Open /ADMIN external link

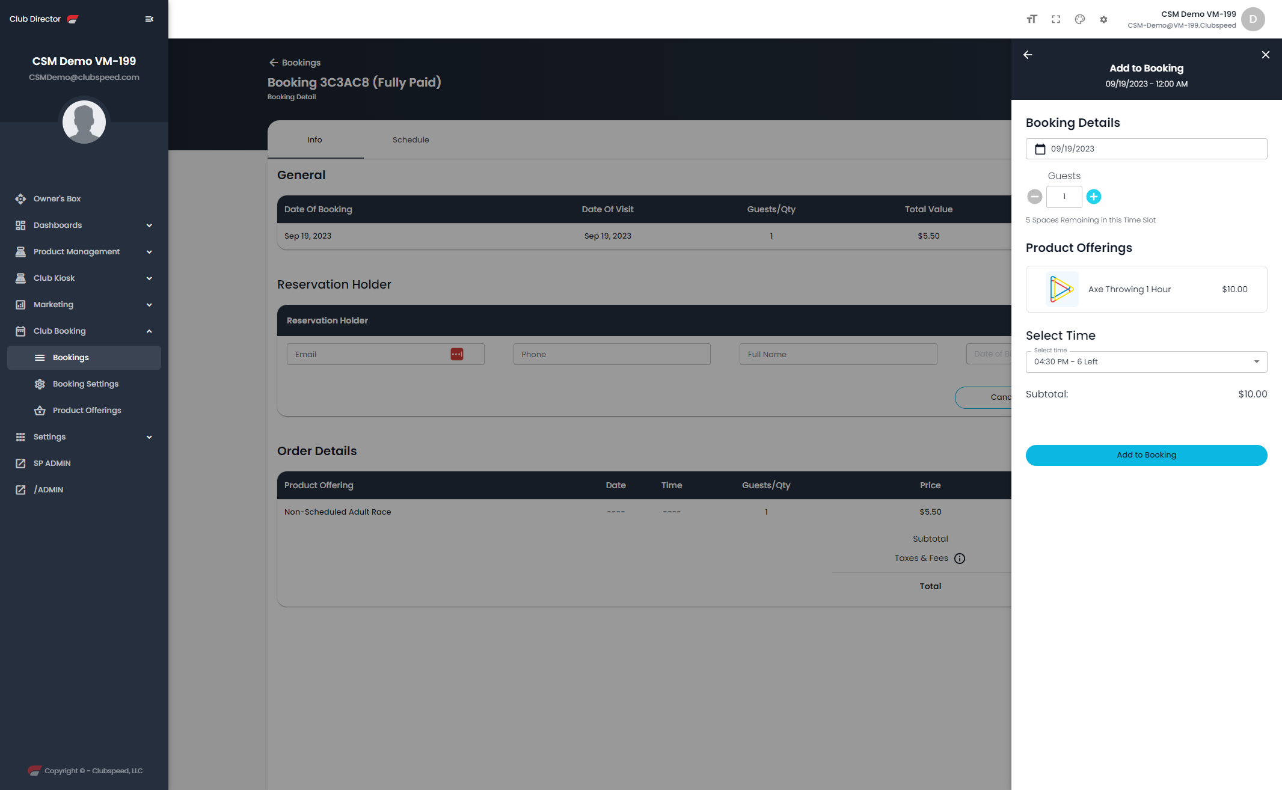pos(84,489)
